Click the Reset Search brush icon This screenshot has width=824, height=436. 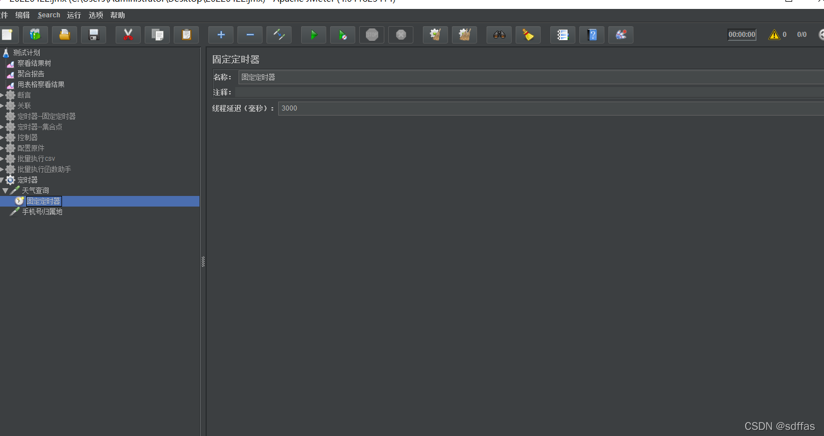tap(528, 35)
